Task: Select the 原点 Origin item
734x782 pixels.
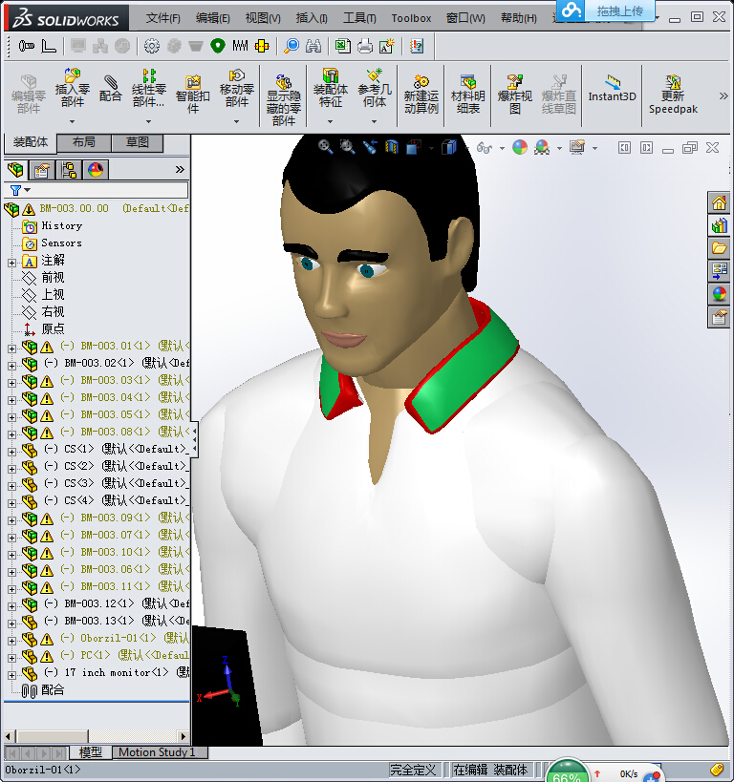Action: pyautogui.click(x=53, y=329)
